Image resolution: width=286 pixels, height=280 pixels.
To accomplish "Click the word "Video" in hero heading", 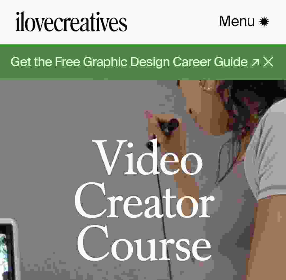I will [x=148, y=157].
